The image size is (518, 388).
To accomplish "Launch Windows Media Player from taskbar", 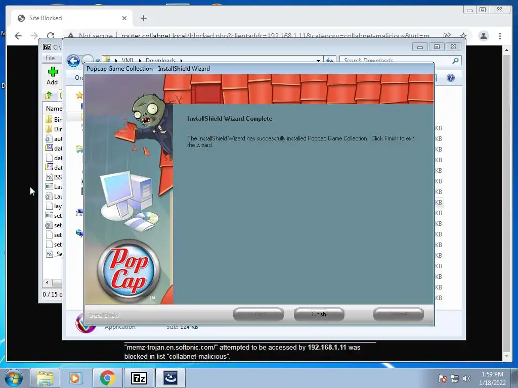I will point(75,378).
